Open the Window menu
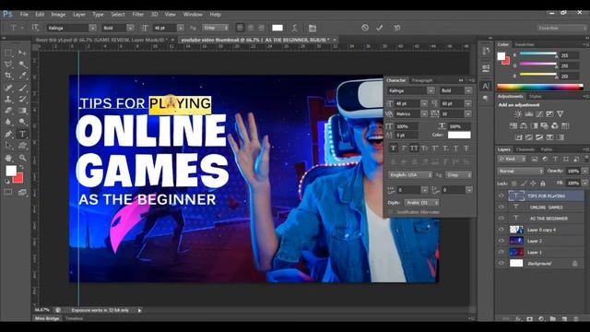The image size is (590, 332). (x=193, y=15)
